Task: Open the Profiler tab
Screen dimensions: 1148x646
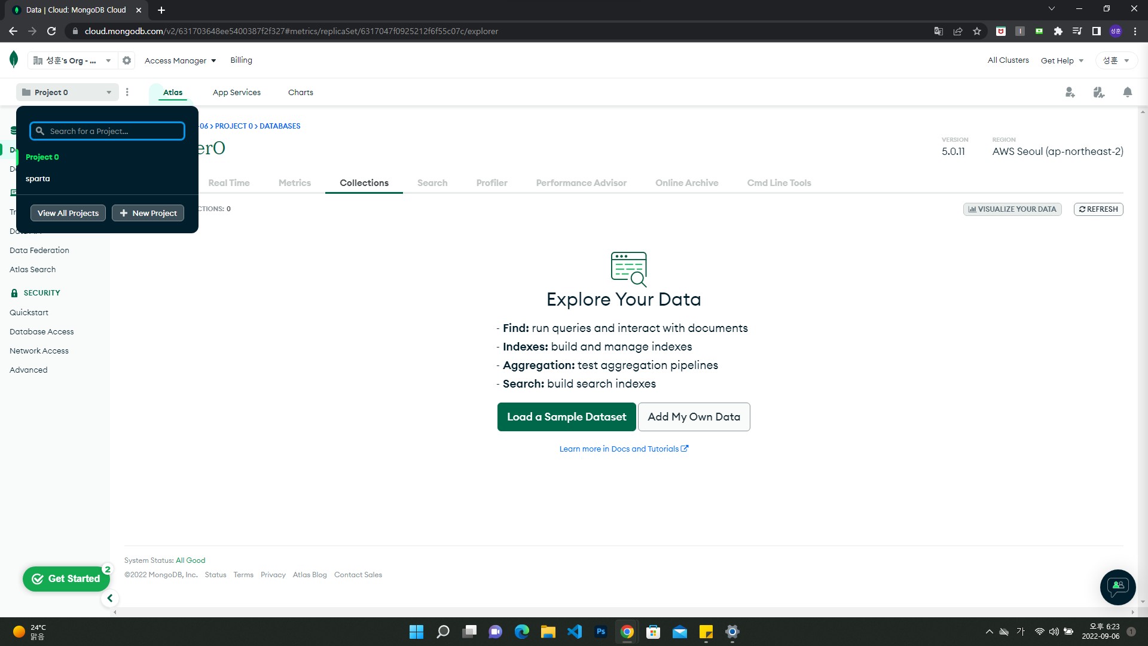Action: coord(492,183)
